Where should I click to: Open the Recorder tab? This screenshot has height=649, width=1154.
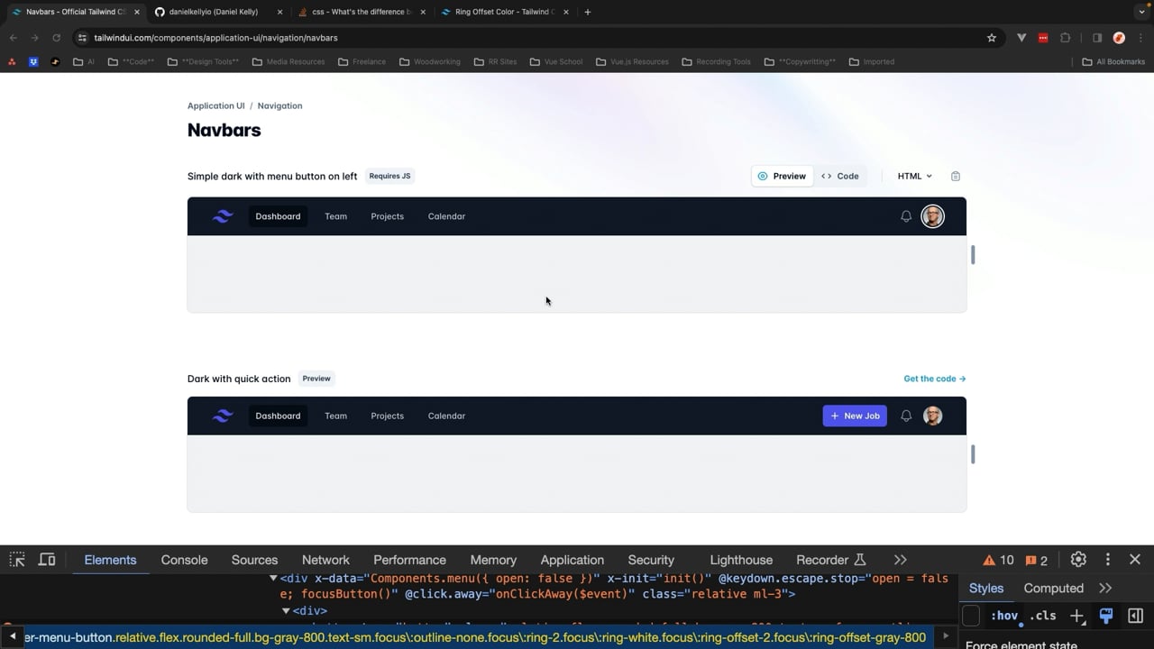pos(830,560)
